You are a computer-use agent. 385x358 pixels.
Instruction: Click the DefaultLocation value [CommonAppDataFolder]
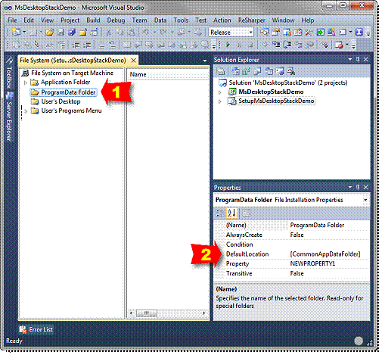pyautogui.click(x=325, y=254)
